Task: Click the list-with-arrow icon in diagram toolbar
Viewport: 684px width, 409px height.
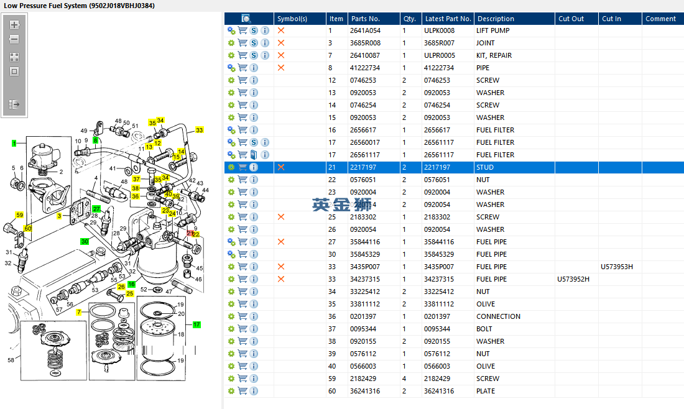Action: [14, 104]
